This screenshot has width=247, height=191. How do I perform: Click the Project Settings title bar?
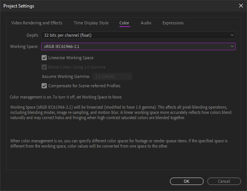click(x=112, y=6)
